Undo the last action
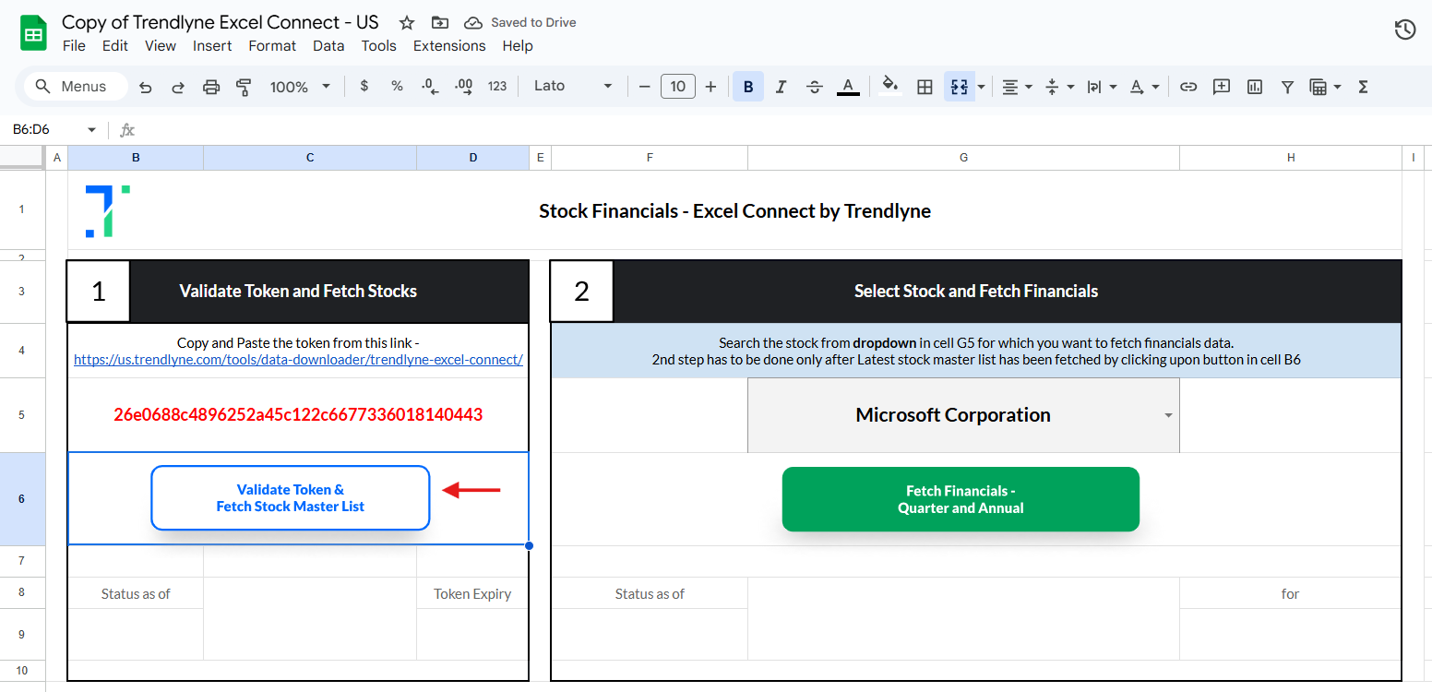Viewport: 1432px width, 692px height. coord(146,87)
